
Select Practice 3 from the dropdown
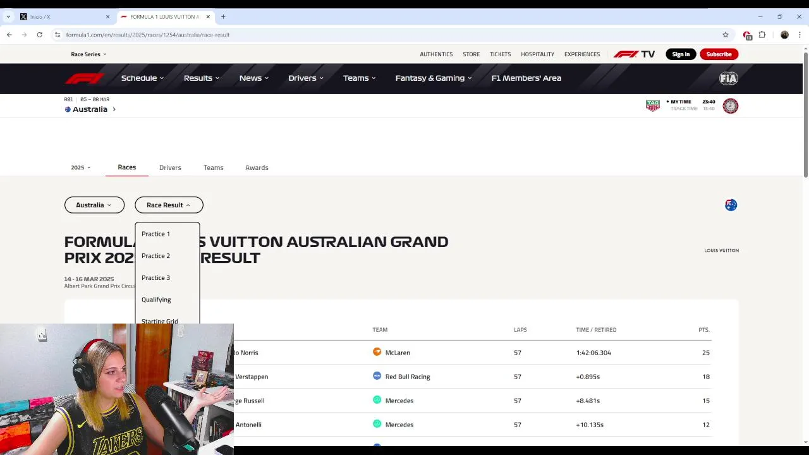pos(155,278)
